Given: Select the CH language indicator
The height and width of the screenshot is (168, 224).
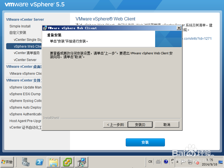Looking at the screenshot, I should [x=150, y=162].
